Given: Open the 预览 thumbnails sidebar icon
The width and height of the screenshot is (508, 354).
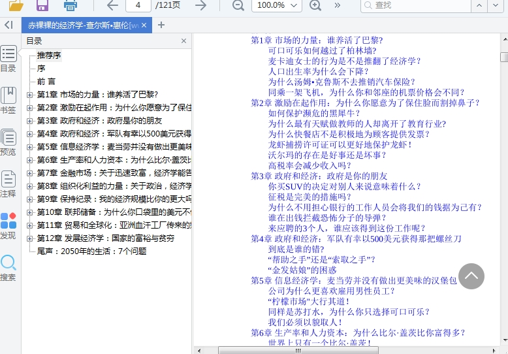Looking at the screenshot, I should (x=8, y=142).
